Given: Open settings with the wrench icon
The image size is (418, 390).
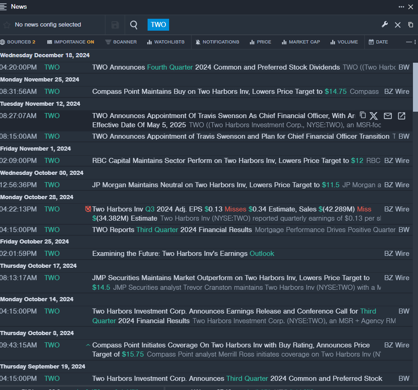Looking at the screenshot, I should pyautogui.click(x=385, y=25).
